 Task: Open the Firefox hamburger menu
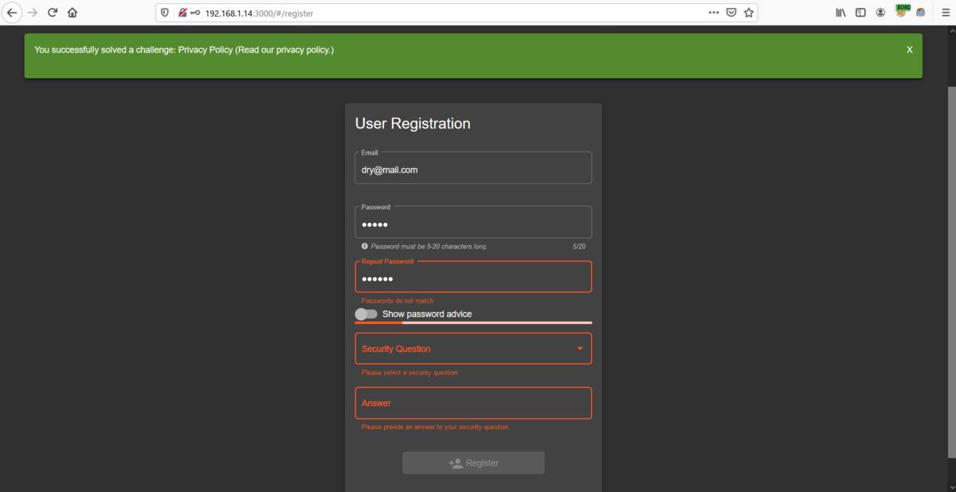pos(945,13)
